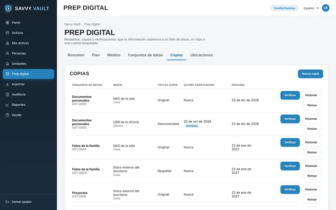Click the Savvy Vault logo icon

tap(8, 8)
